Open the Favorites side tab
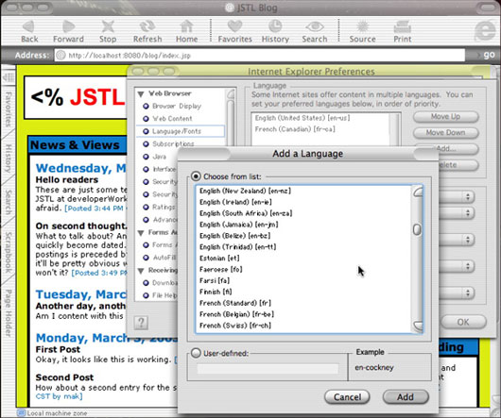This screenshot has width=501, height=418. point(9,109)
